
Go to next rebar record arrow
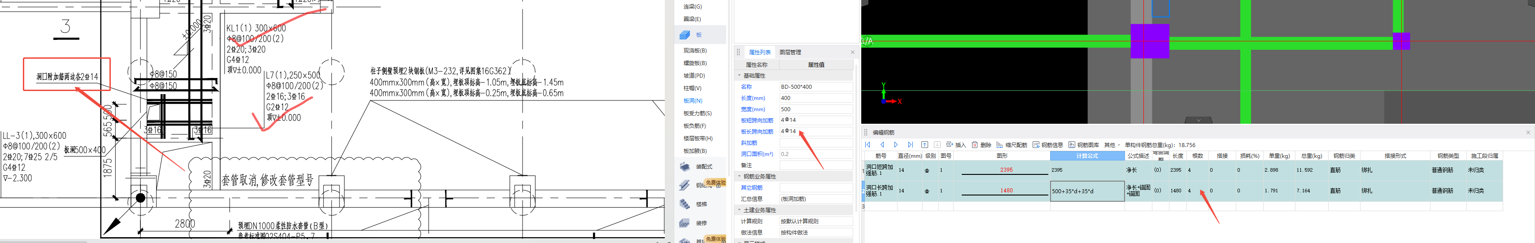[x=896, y=145]
